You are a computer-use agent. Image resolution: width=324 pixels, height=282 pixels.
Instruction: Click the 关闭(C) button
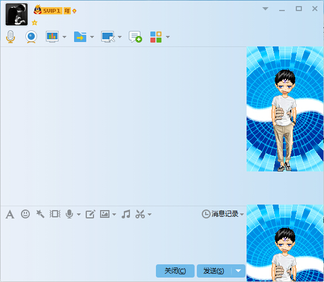[175, 271]
